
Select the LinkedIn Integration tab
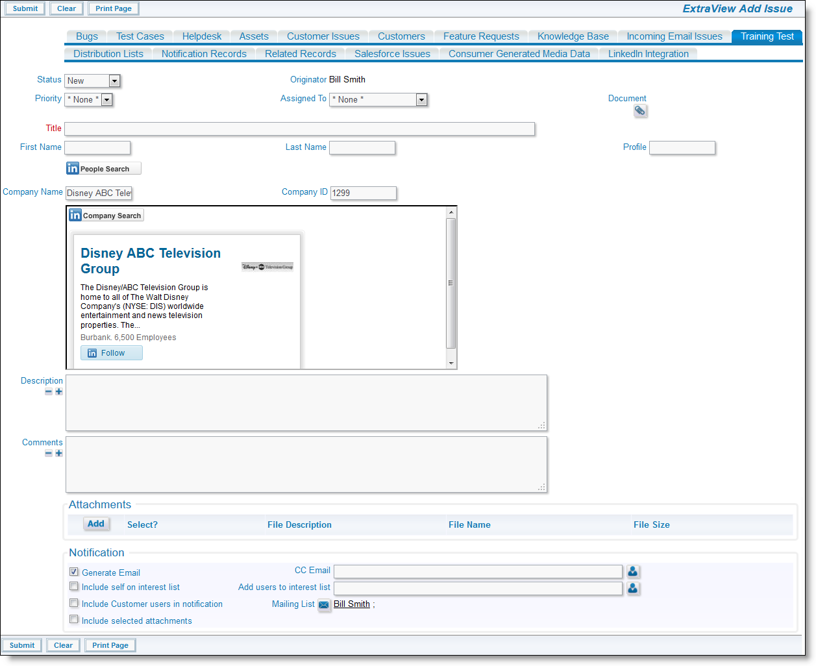pyautogui.click(x=649, y=54)
